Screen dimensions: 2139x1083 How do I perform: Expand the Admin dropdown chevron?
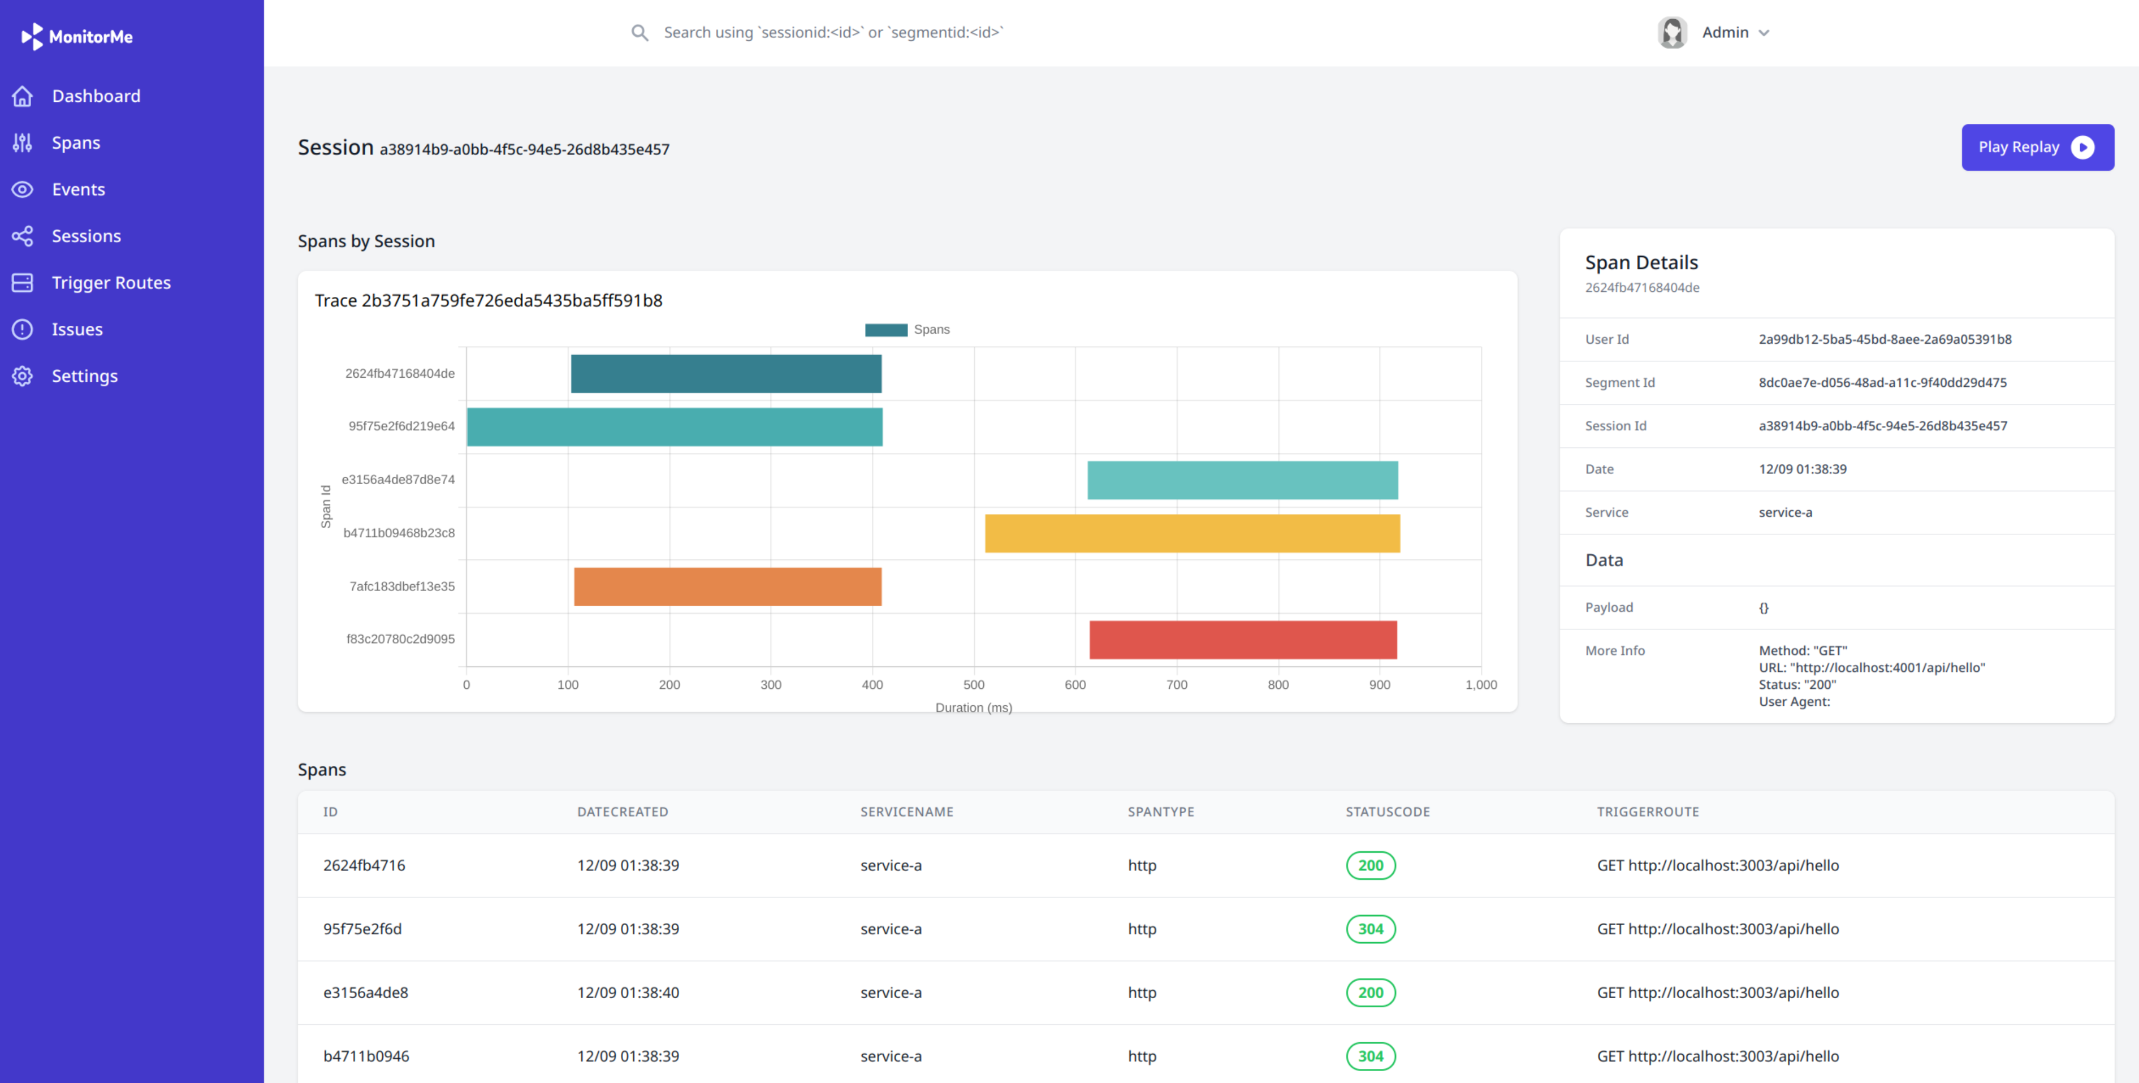pos(1764,33)
